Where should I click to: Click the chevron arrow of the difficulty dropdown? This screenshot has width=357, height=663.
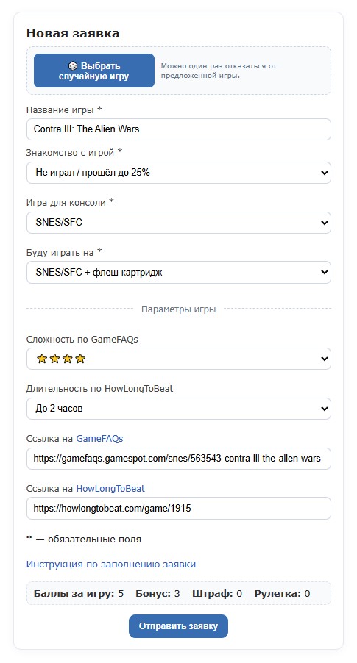click(x=324, y=359)
